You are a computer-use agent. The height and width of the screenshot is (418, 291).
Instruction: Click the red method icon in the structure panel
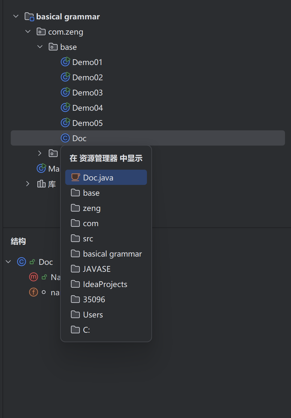pyautogui.click(x=34, y=277)
